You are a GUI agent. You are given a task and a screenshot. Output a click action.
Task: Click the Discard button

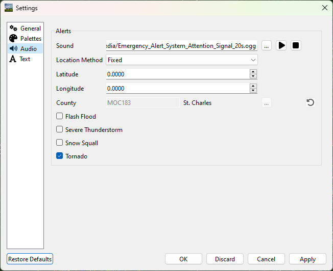225,259
